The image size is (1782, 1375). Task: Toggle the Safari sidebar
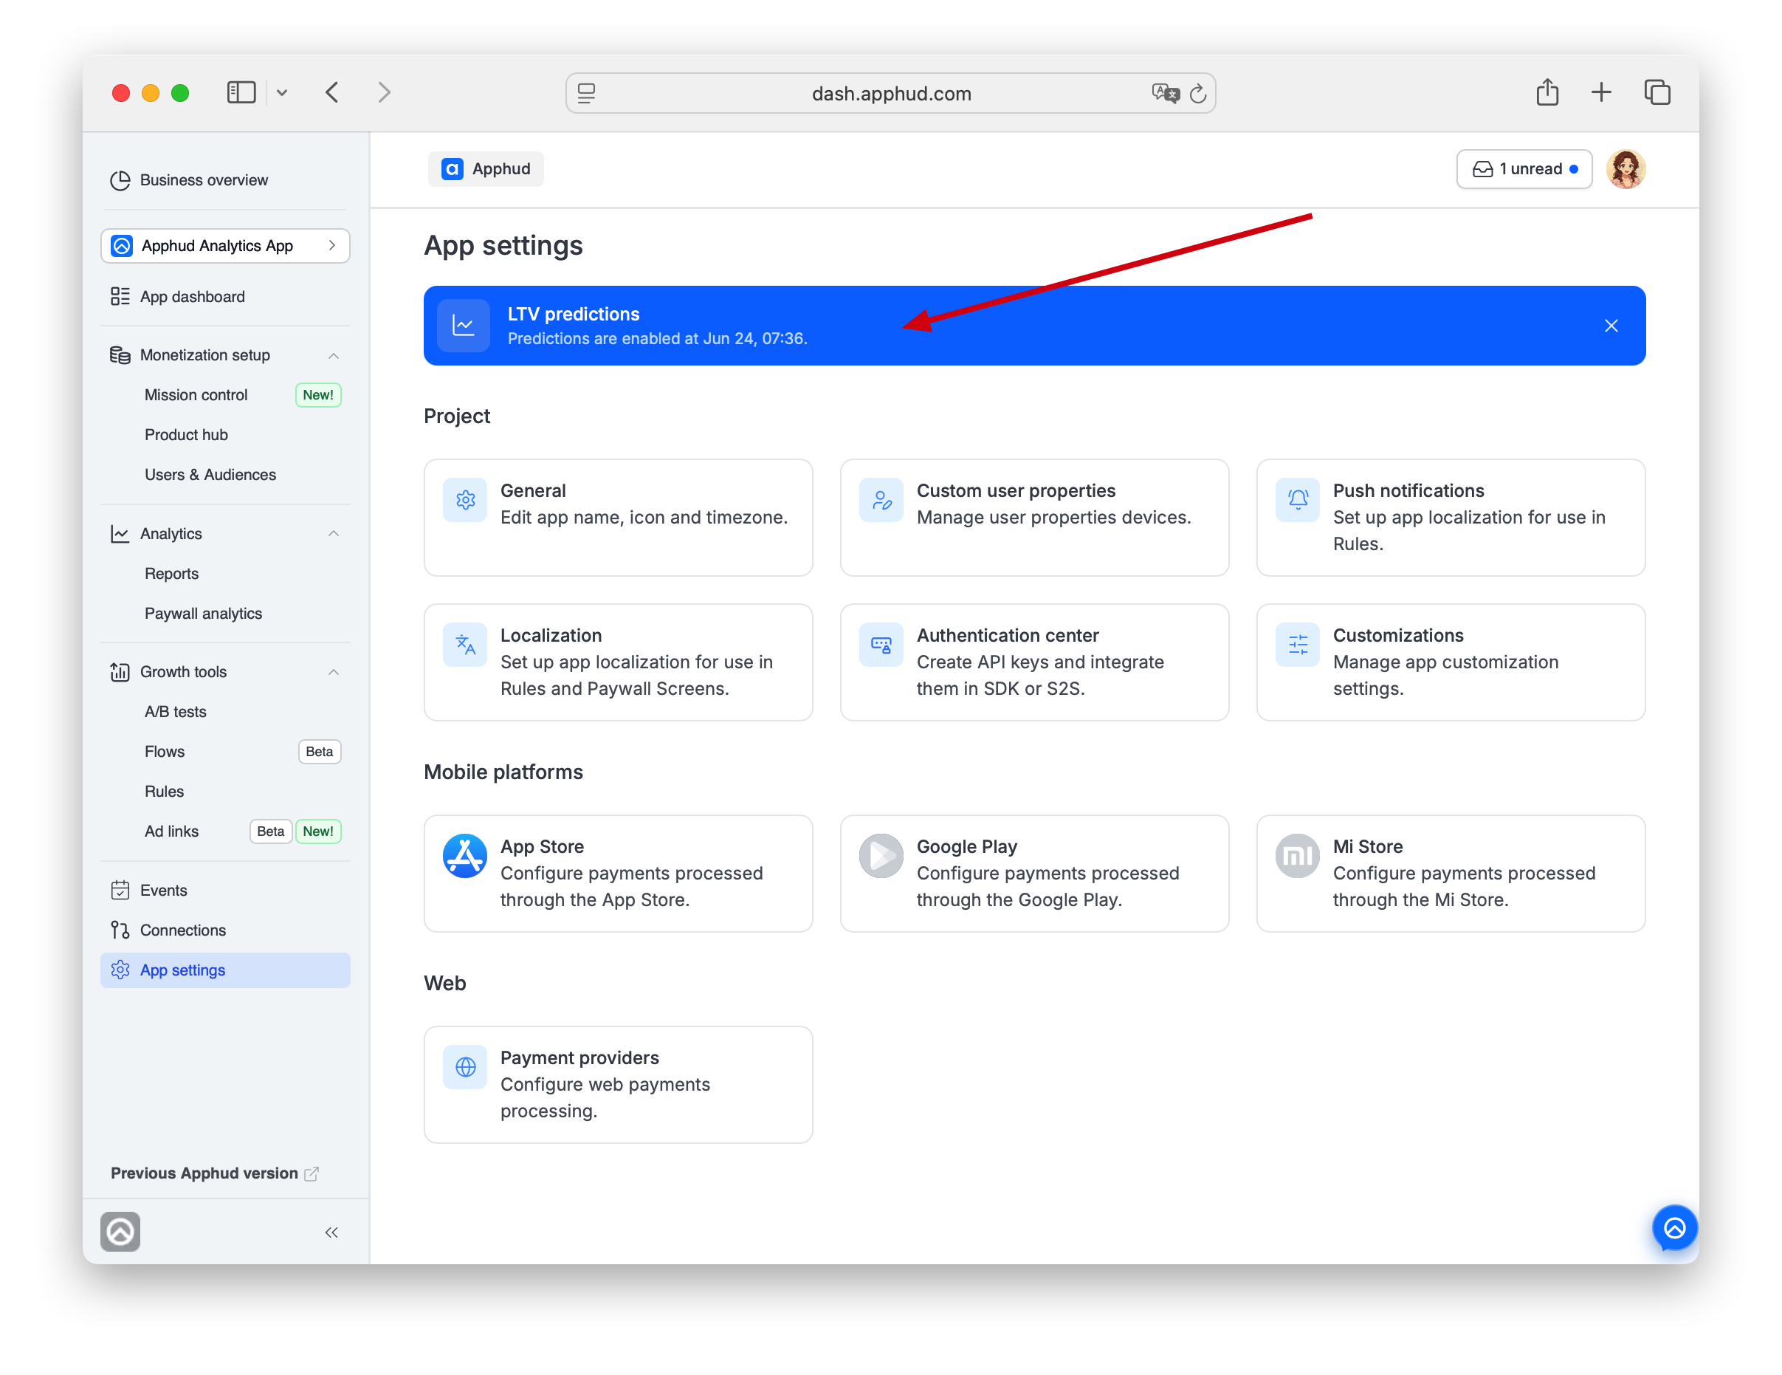point(241,92)
